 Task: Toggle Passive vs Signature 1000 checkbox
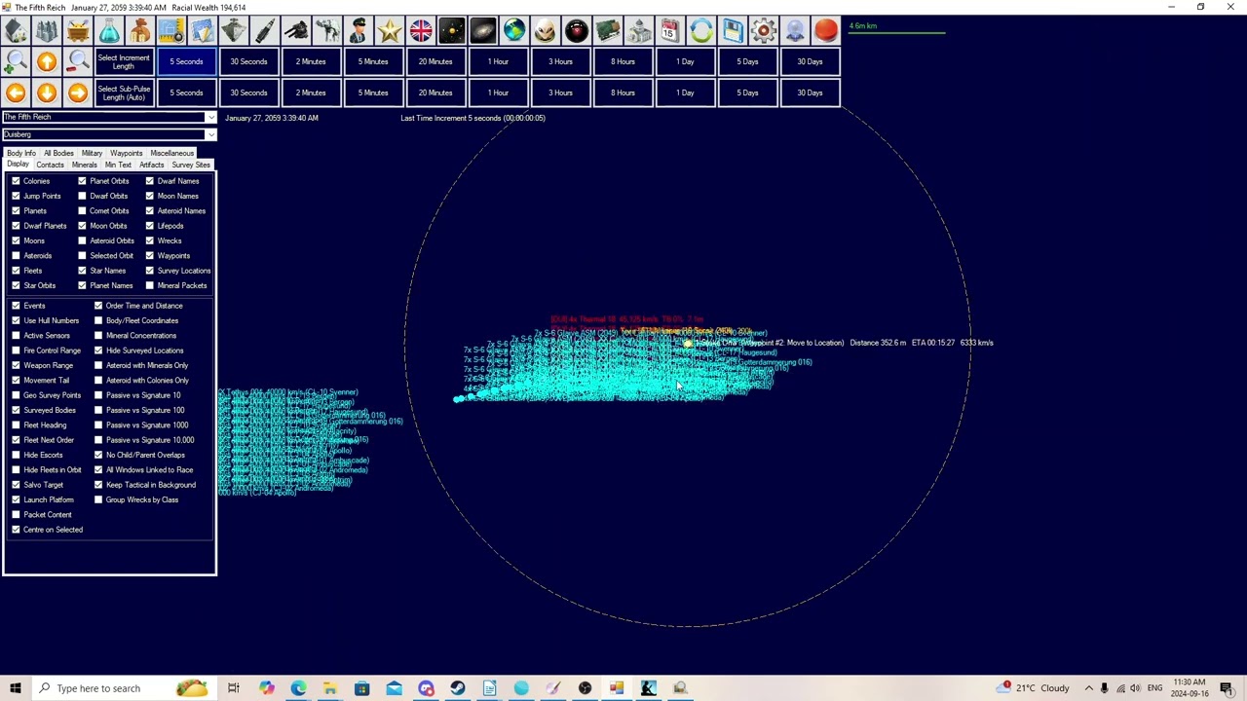tap(98, 425)
